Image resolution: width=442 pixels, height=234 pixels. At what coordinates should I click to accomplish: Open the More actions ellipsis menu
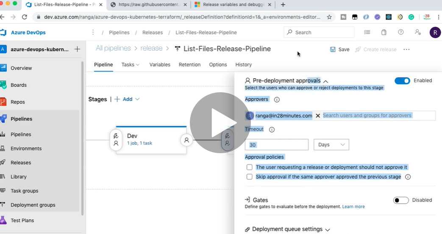point(406,49)
